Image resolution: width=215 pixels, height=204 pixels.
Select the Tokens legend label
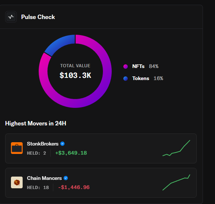point(141,79)
